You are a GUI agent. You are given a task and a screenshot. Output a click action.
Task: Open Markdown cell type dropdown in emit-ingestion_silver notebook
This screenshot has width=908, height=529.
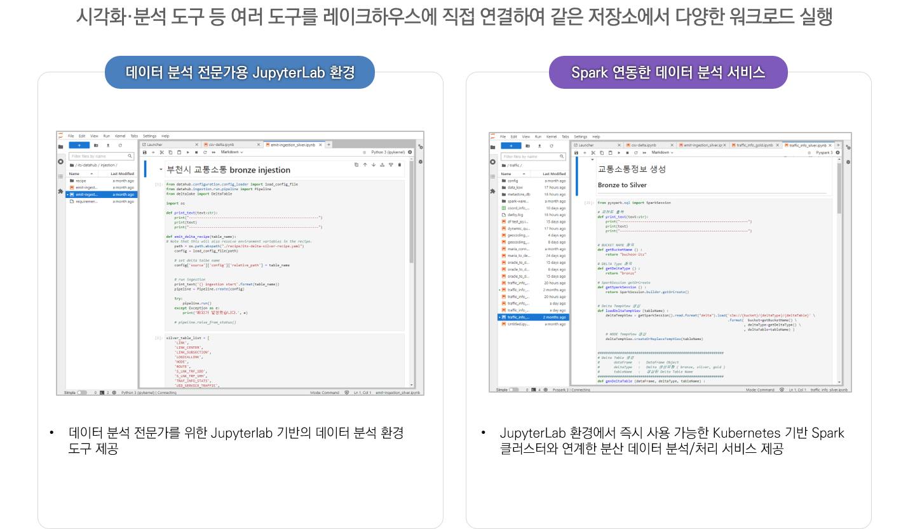point(232,152)
